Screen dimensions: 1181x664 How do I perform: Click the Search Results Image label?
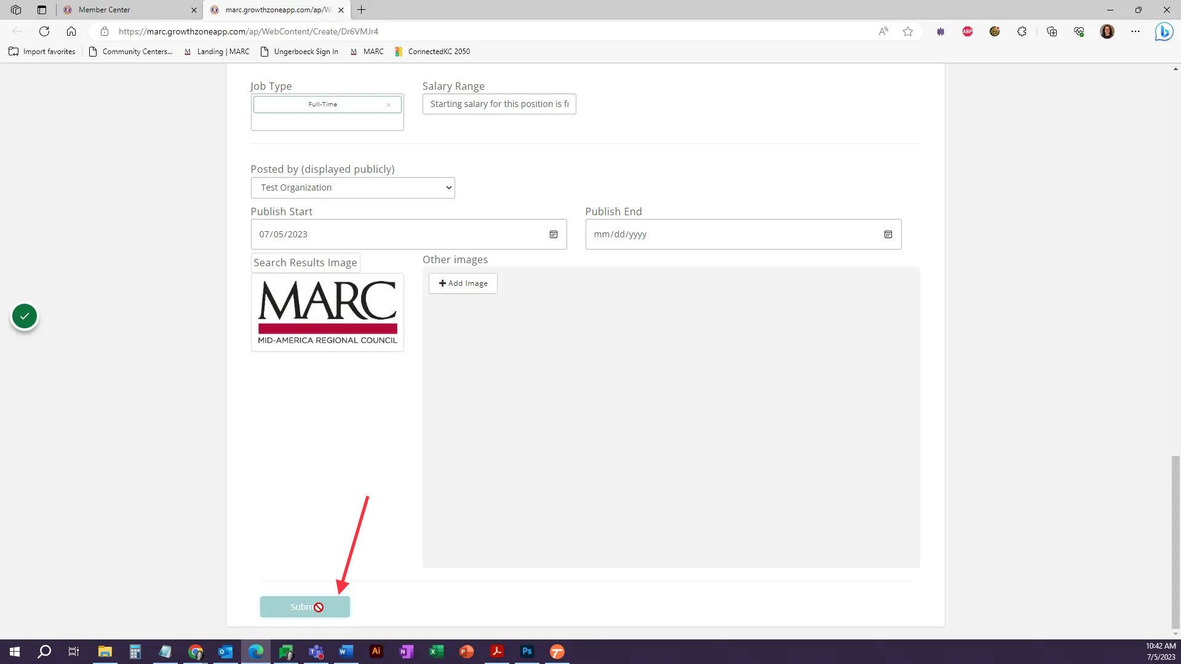pos(305,263)
